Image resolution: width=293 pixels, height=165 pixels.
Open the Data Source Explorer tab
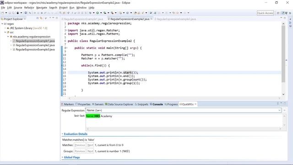[119, 104]
